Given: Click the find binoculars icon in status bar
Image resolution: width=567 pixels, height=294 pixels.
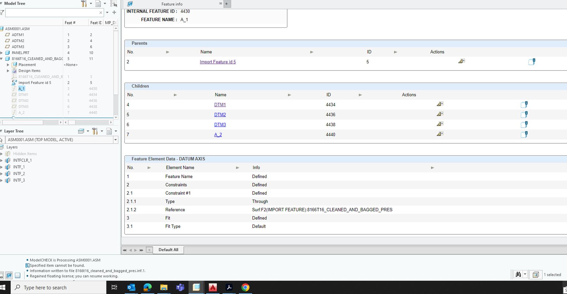Looking at the screenshot, I should pyautogui.click(x=518, y=275).
